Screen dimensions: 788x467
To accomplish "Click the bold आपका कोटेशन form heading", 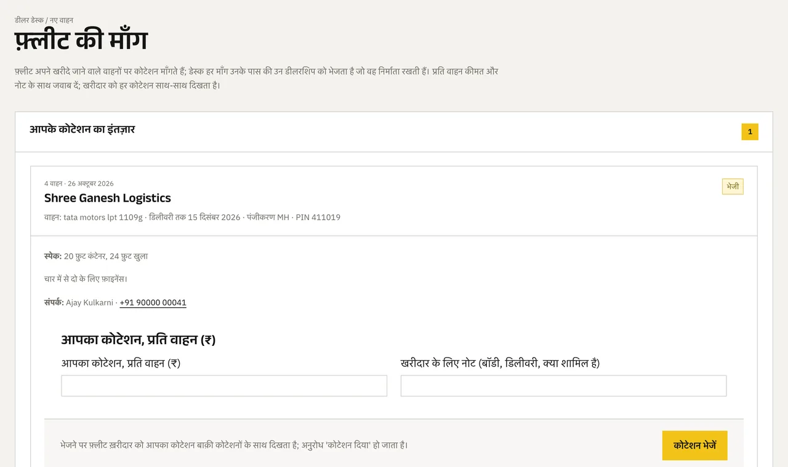I will [138, 340].
